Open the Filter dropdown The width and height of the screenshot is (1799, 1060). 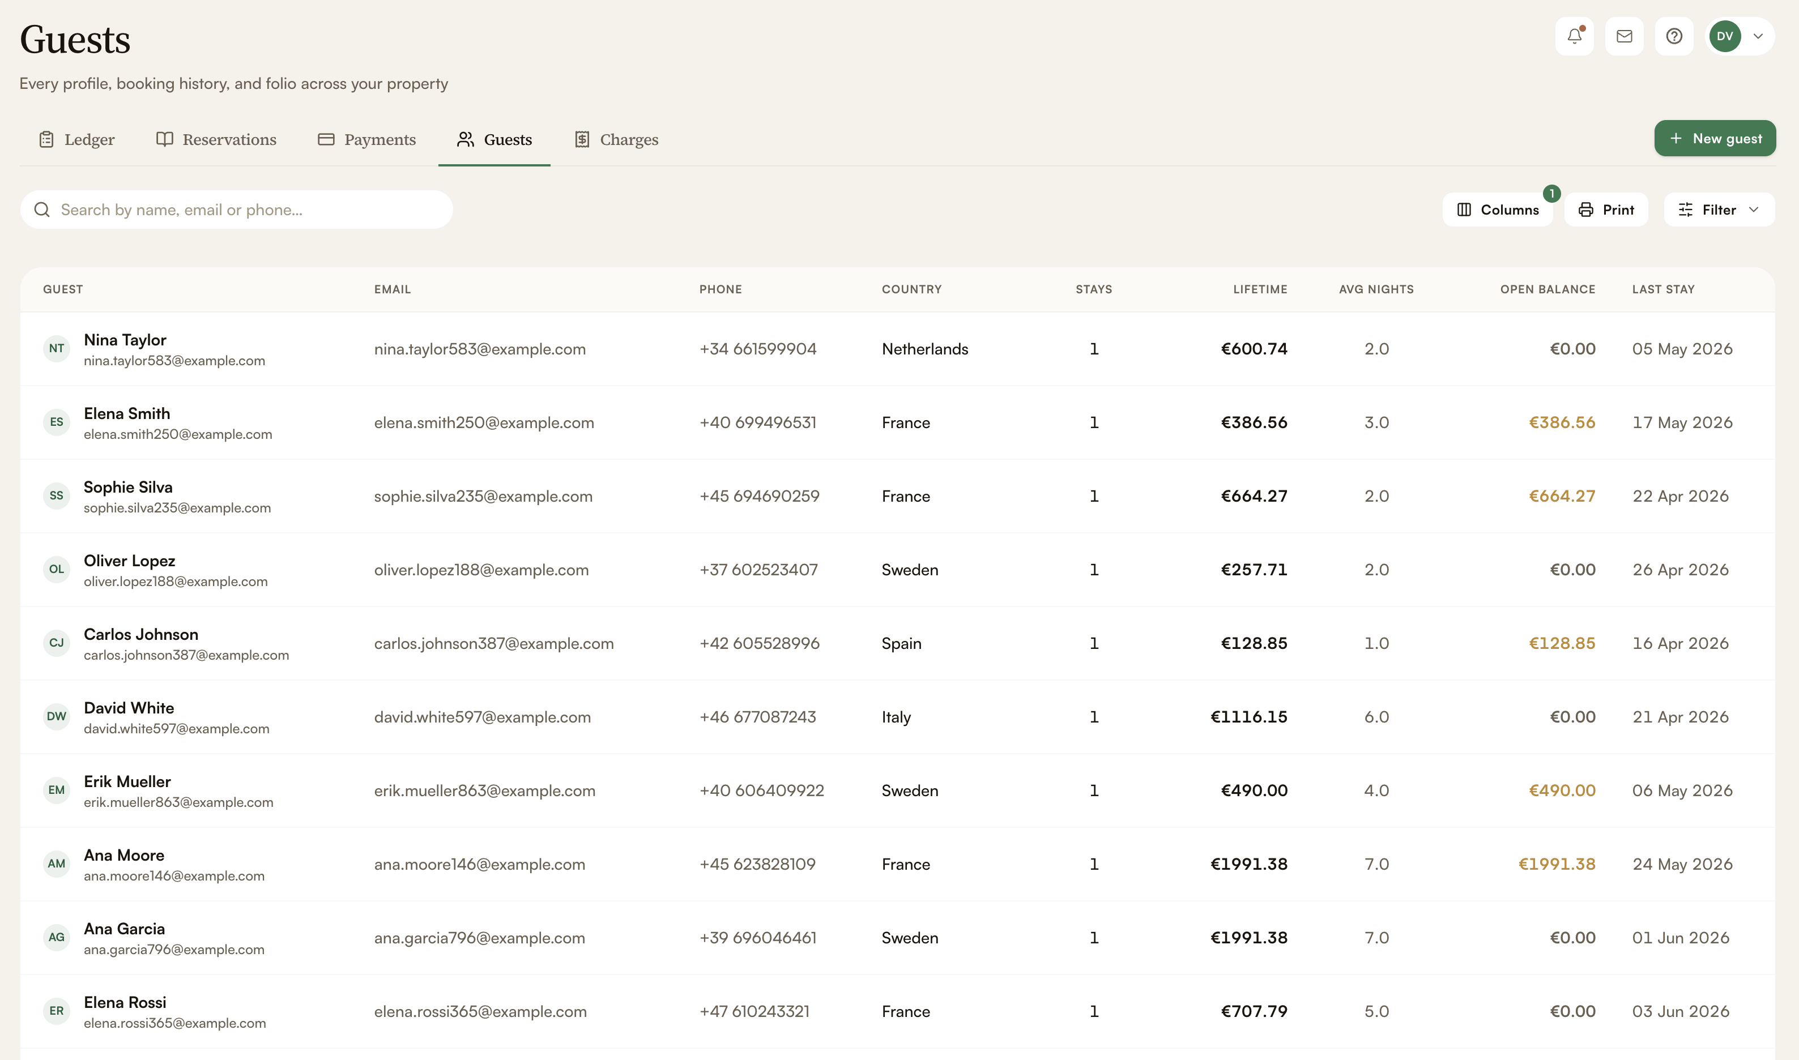1719,210
